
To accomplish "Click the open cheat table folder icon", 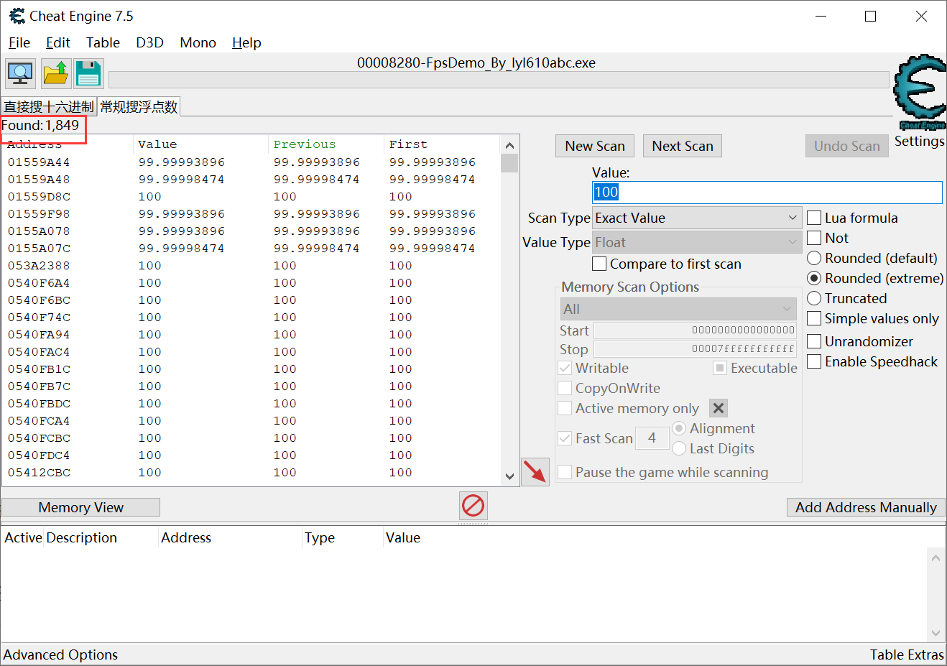I will [55, 73].
